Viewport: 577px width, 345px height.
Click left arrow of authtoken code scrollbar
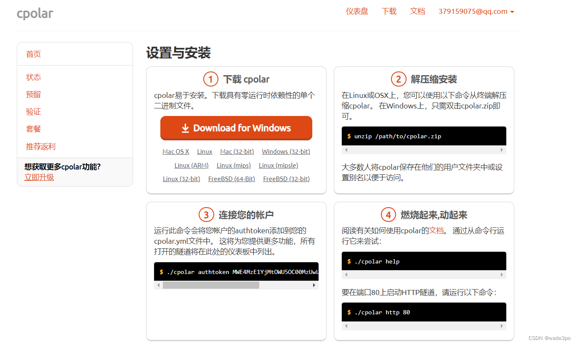(159, 285)
